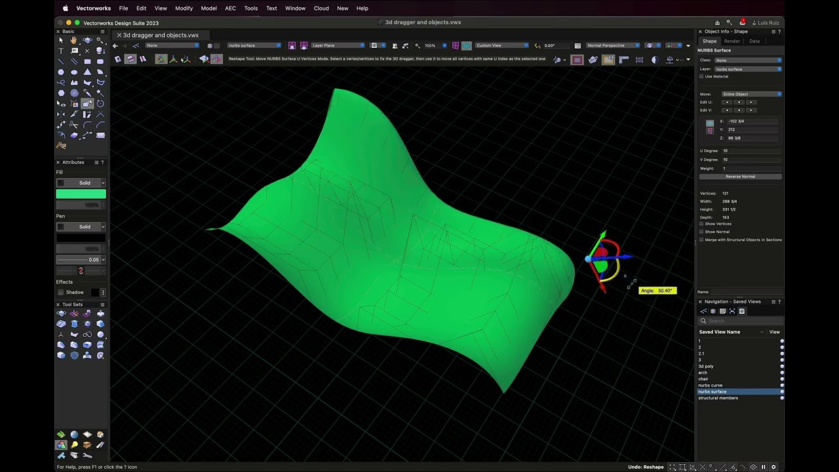Select the Line tool
The width and height of the screenshot is (839, 472).
[61, 62]
